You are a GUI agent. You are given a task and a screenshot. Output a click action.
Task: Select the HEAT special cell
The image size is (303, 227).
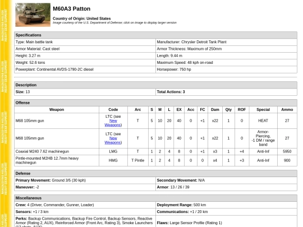(x=263, y=121)
